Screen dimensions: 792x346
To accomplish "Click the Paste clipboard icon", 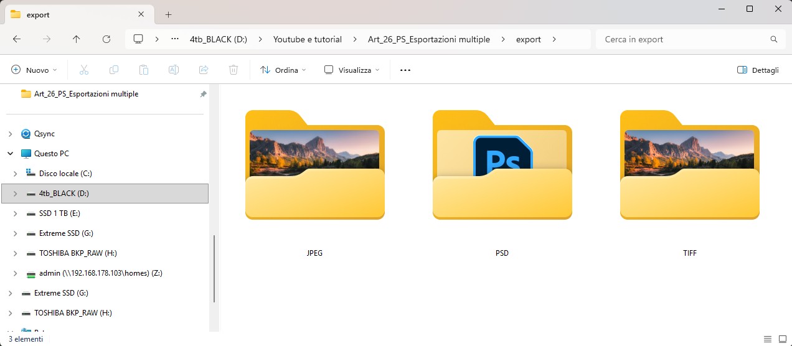I will (144, 70).
